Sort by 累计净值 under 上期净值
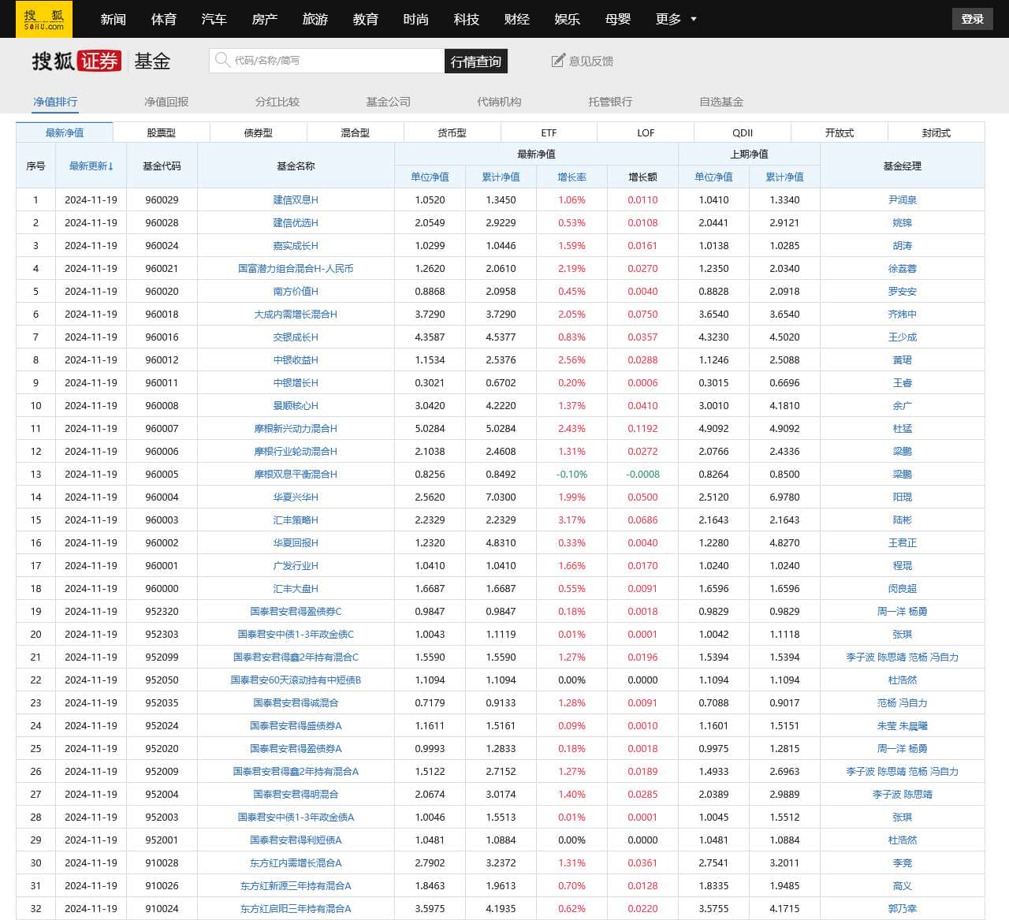 (784, 177)
